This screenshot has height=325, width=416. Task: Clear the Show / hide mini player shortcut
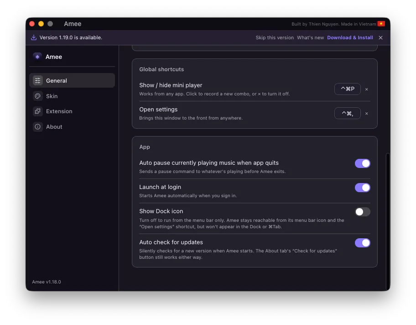(x=366, y=89)
